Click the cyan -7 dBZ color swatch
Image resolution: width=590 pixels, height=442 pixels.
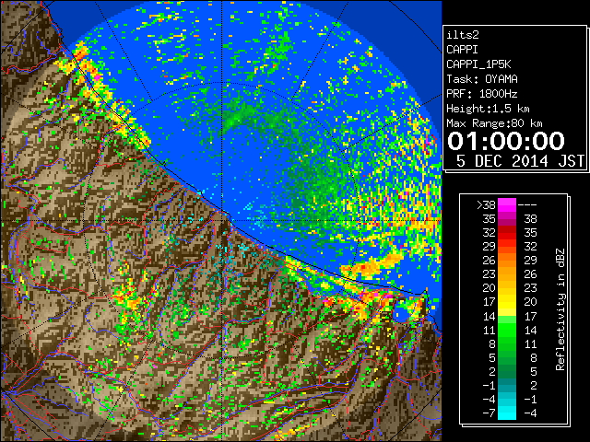point(507,413)
